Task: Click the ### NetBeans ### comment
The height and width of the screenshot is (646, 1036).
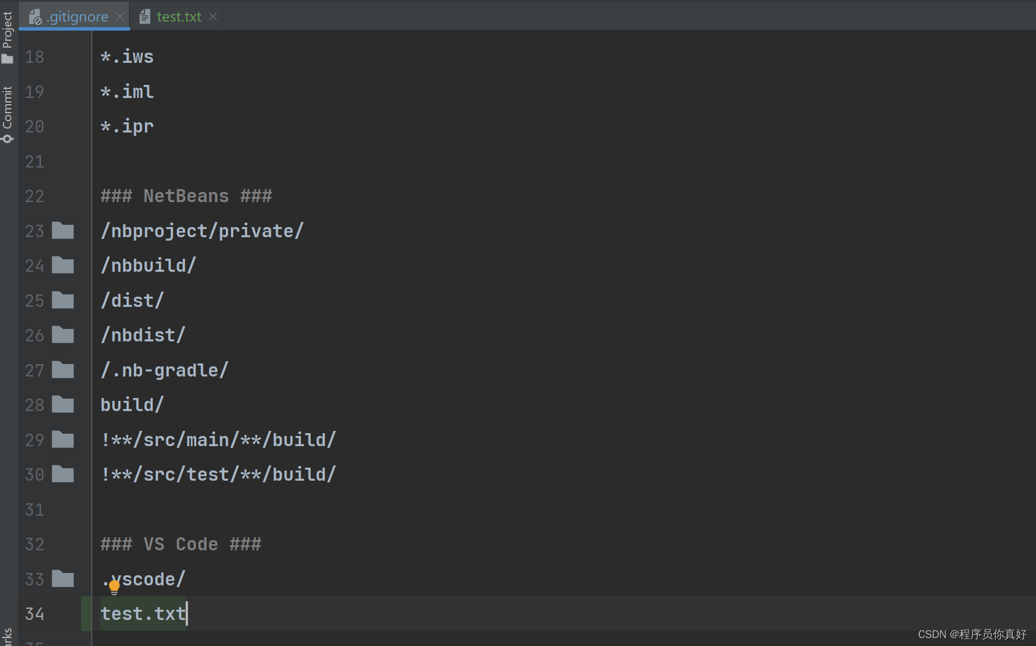Action: click(x=186, y=196)
